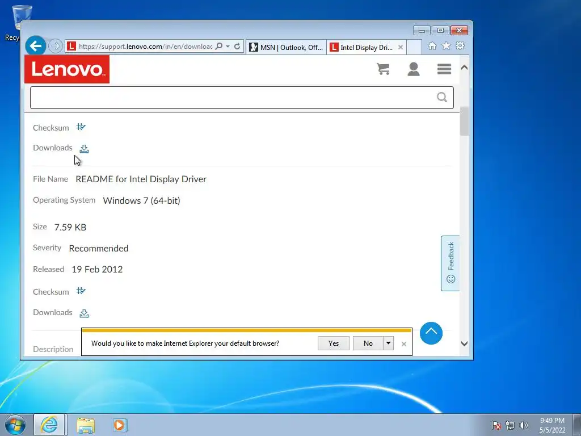Click the search magnifier in Lenovo search box

tap(441, 97)
